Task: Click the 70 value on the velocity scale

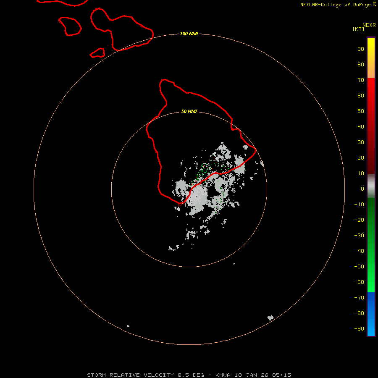Action: (361, 80)
